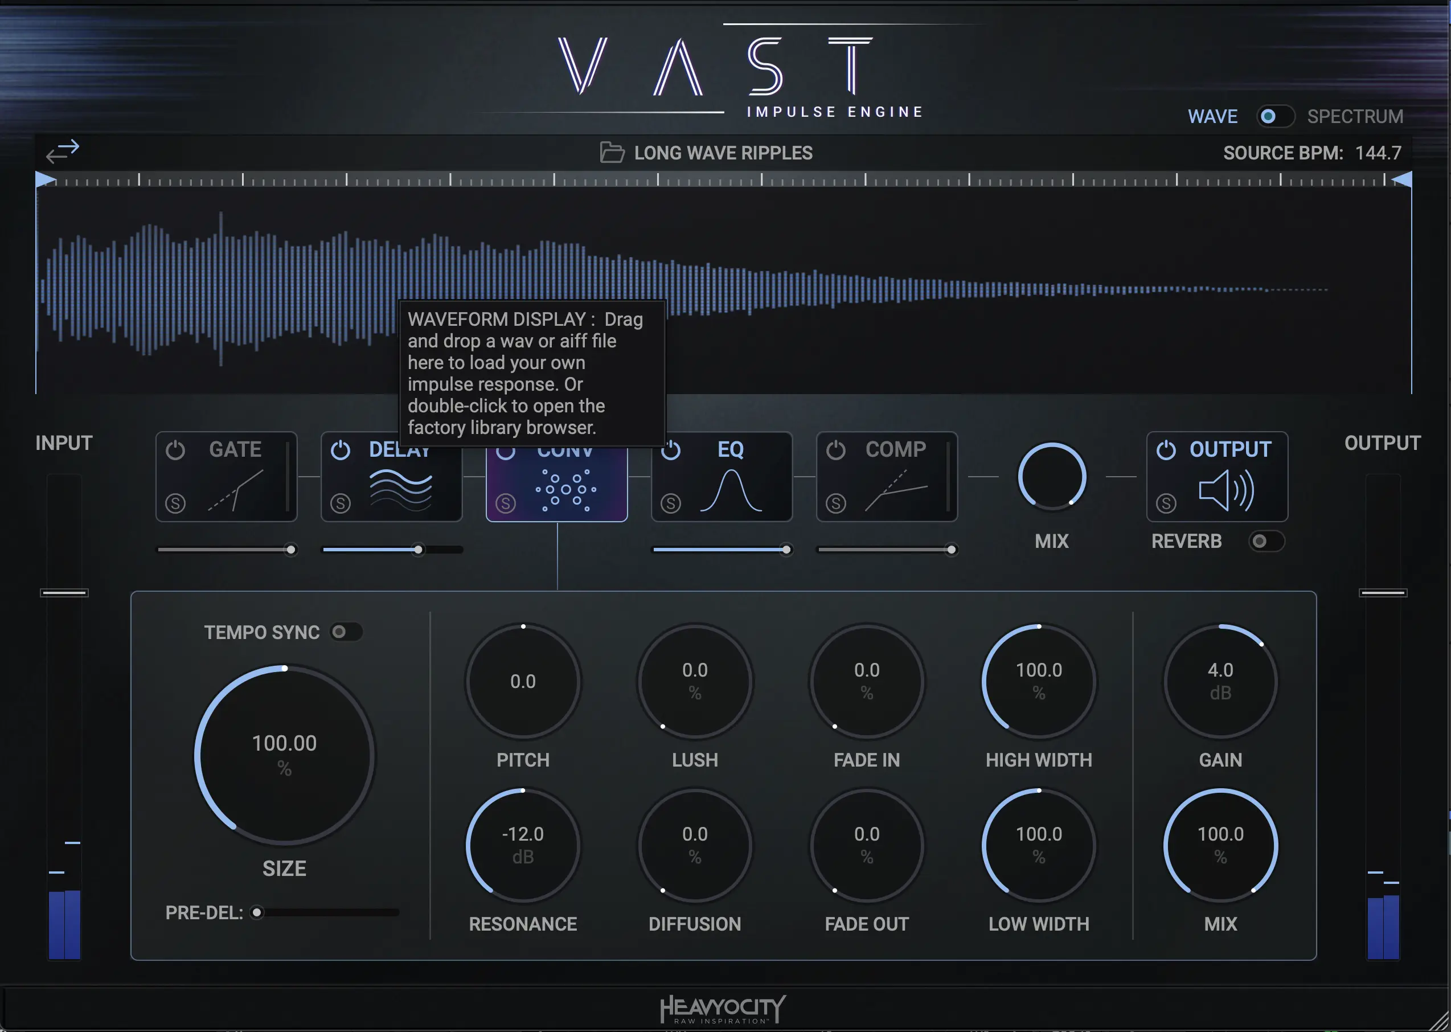
Task: Select the CONV dots cluster graphic
Action: coord(566,490)
